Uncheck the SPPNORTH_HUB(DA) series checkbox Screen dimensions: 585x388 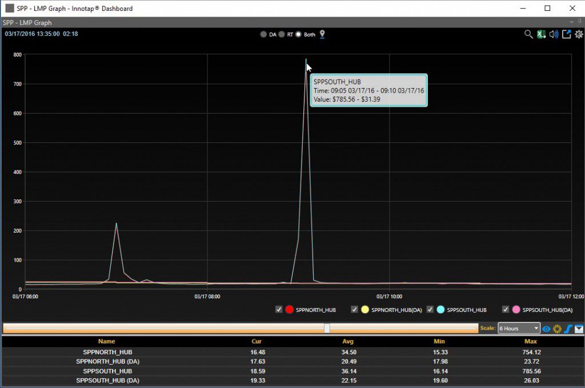point(354,309)
